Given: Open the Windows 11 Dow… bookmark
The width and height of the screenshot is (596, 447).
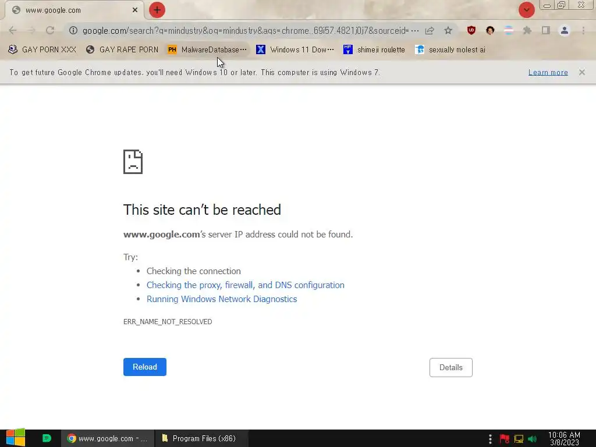Looking at the screenshot, I should tap(295, 50).
